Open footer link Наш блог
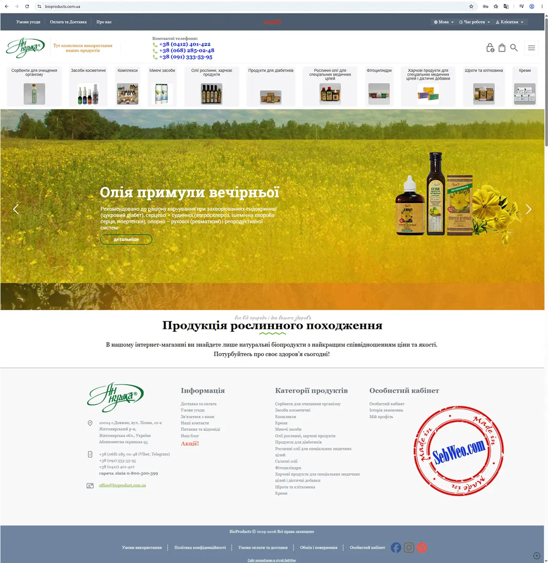 190,436
